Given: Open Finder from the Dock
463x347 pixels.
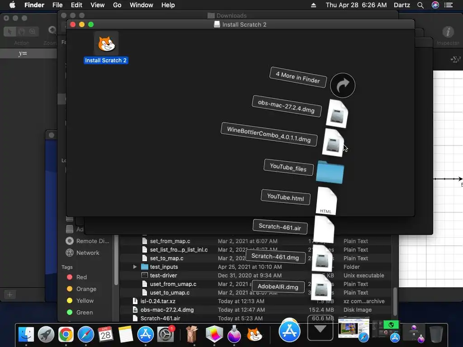Looking at the screenshot, I should click(x=26, y=335).
